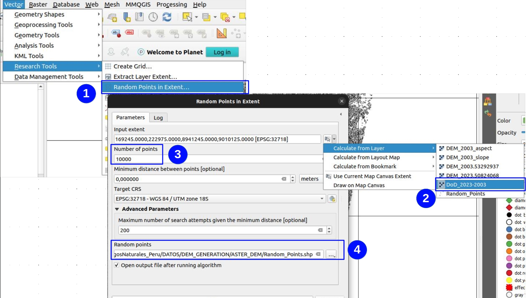Click the Select CRS globe icon
This screenshot has height=298, width=527.
coord(332,199)
